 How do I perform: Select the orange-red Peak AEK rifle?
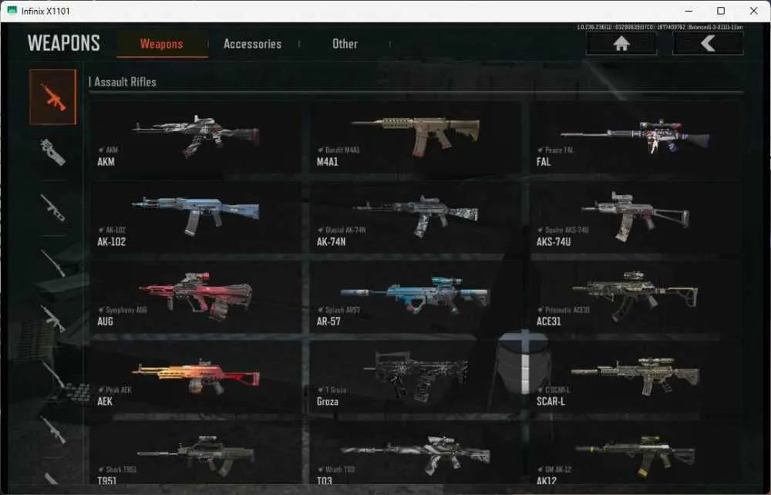tap(196, 378)
